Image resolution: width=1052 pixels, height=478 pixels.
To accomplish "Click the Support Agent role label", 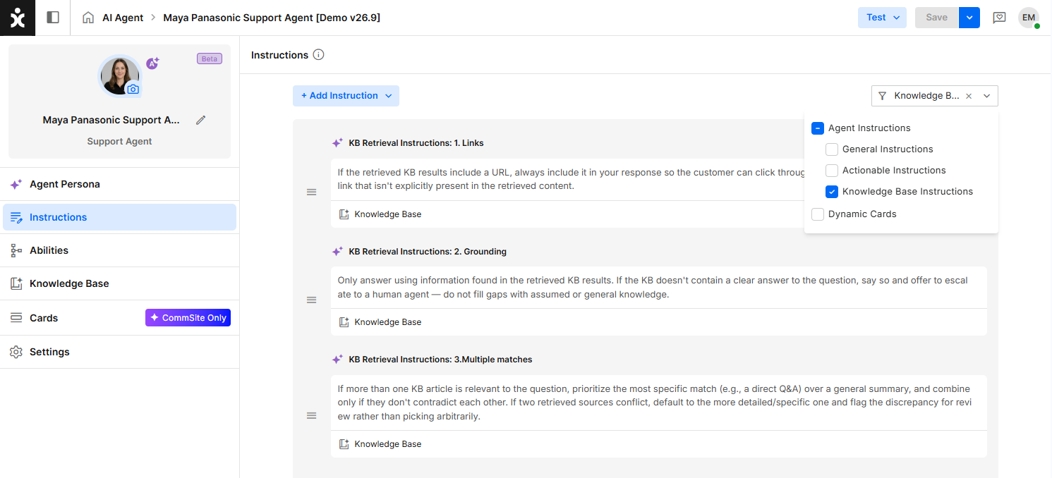I will 119,141.
